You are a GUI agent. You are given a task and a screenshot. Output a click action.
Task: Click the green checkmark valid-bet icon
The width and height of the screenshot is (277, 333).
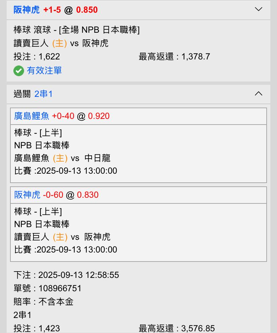(19, 71)
